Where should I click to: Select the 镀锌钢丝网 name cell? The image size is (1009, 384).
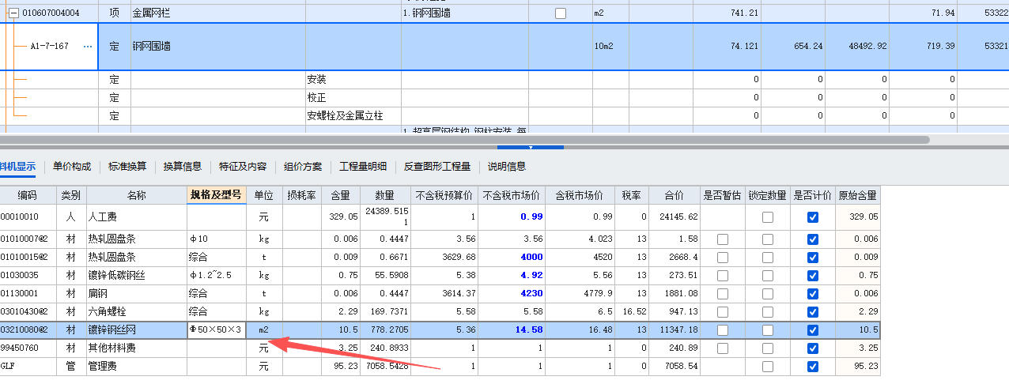click(137, 329)
